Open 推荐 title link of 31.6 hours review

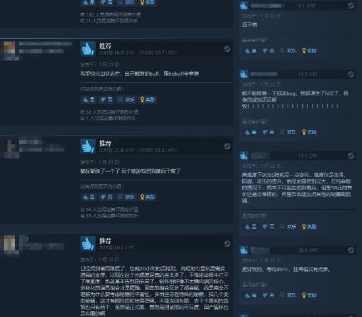[x=105, y=143]
